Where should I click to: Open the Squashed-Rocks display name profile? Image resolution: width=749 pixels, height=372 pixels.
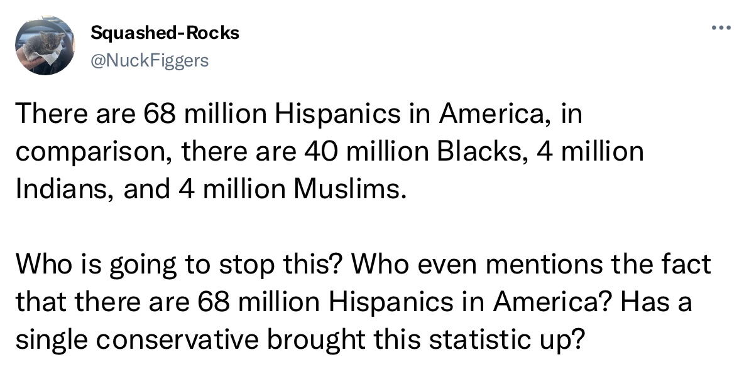click(165, 33)
